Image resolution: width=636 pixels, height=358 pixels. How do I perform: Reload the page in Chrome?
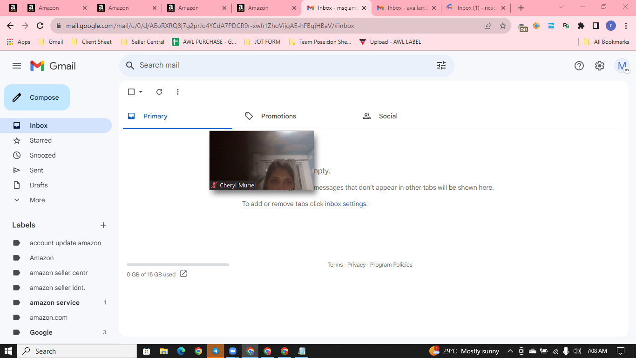[40, 26]
